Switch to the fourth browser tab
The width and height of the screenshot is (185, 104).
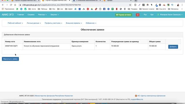click(x=117, y=1)
